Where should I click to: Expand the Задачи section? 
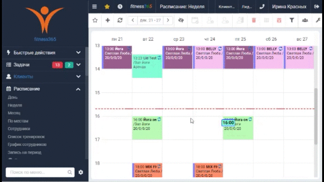78,65
